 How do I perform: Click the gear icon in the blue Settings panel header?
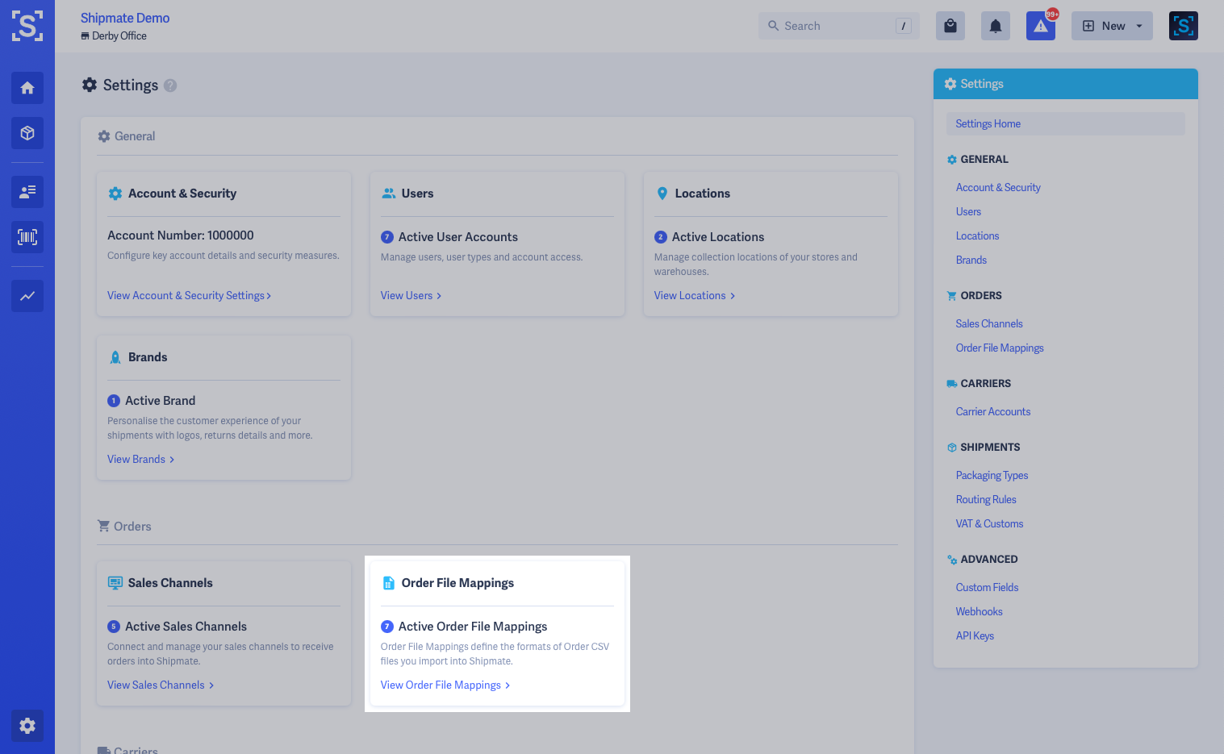(950, 84)
